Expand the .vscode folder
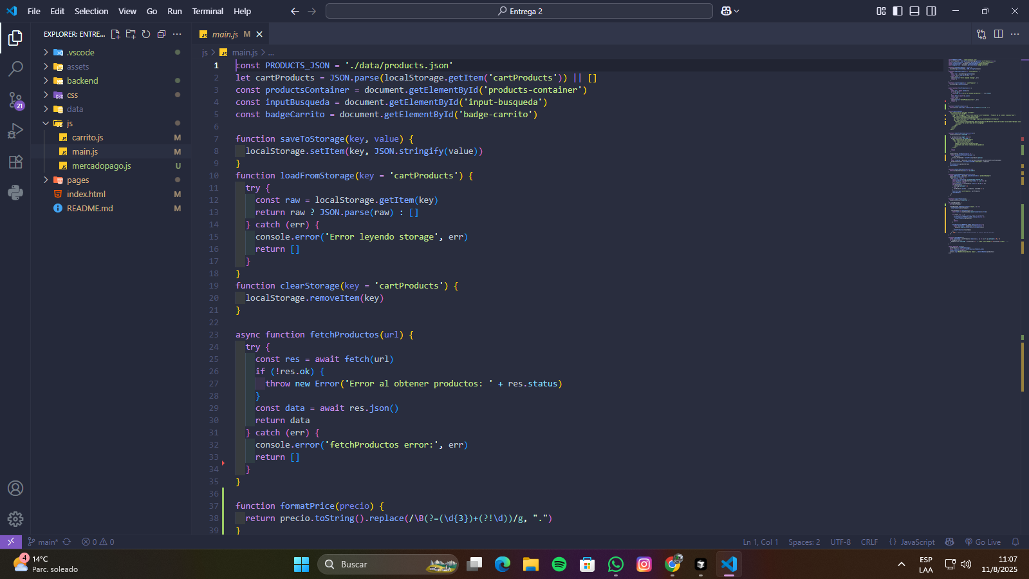The height and width of the screenshot is (579, 1029). pyautogui.click(x=111, y=52)
